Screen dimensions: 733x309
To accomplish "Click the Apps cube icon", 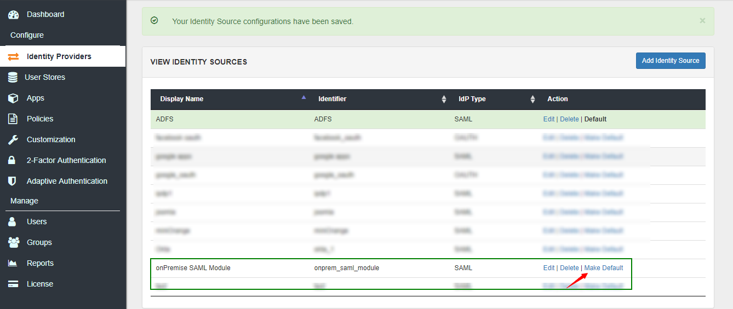I will pyautogui.click(x=13, y=98).
